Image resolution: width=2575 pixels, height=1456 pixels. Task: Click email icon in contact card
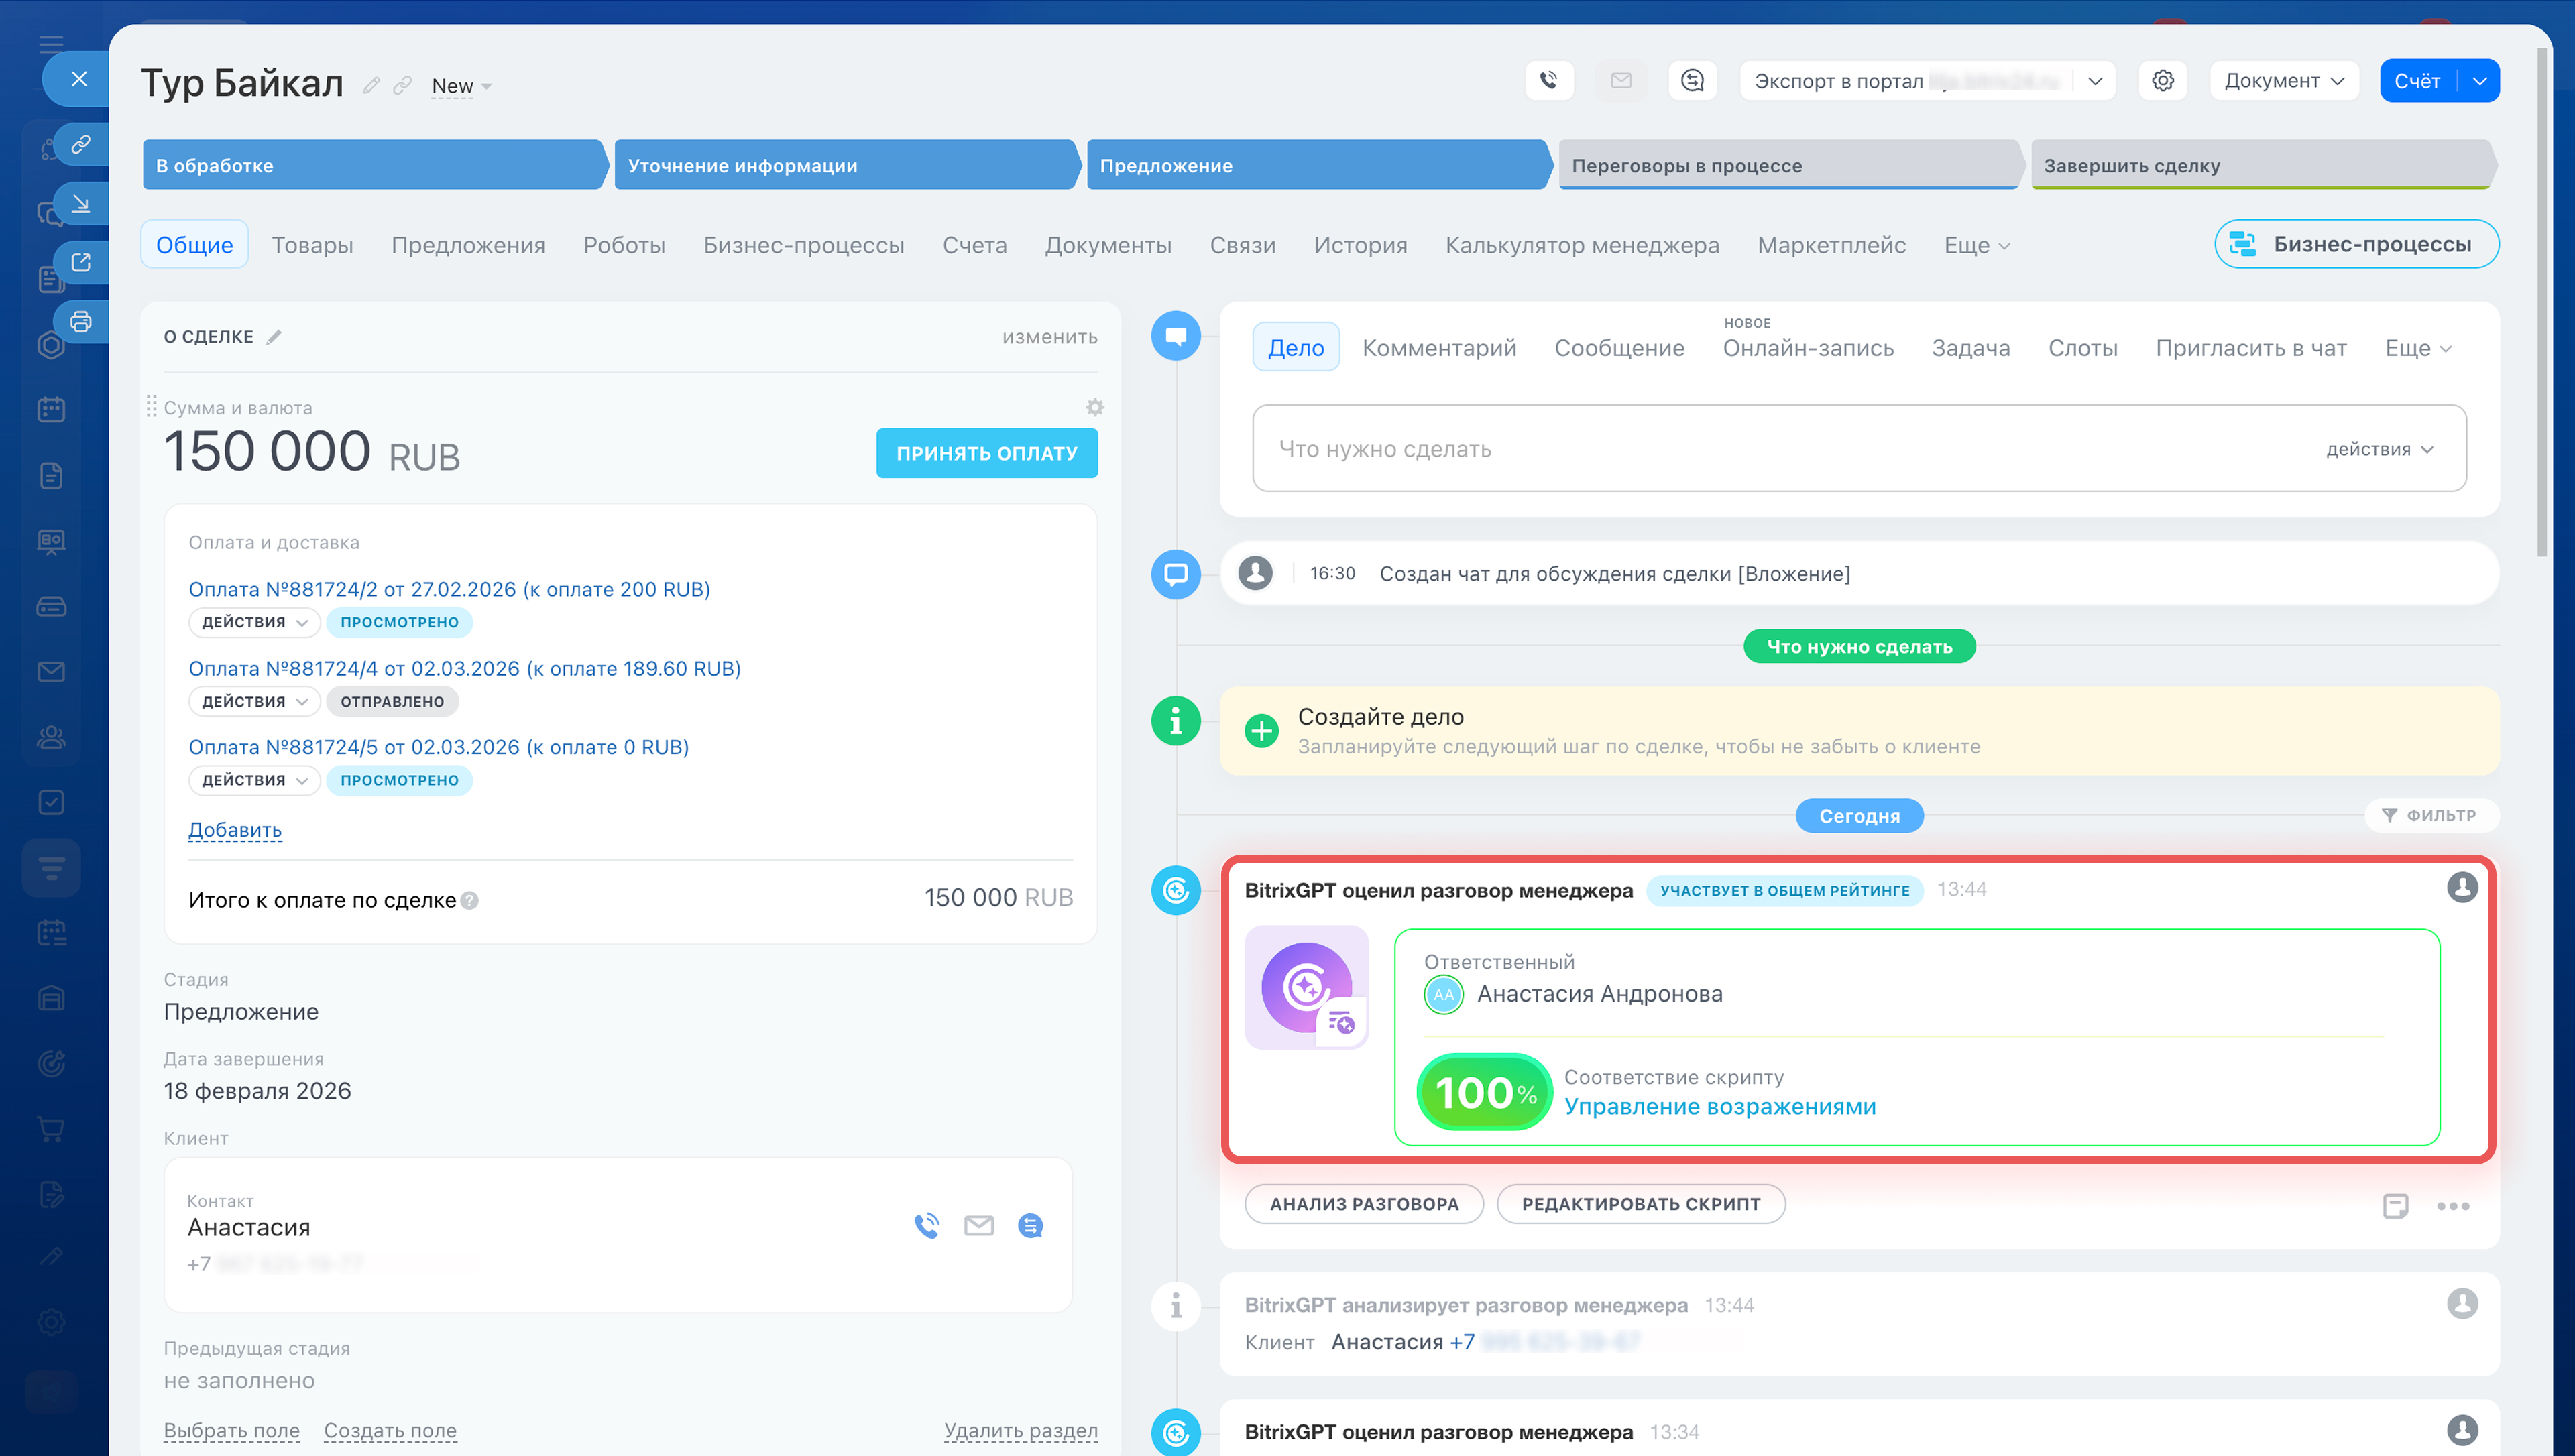tap(978, 1225)
